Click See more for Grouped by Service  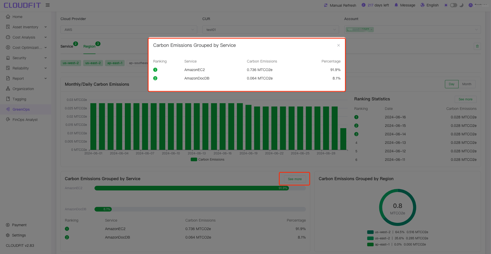pos(295,179)
